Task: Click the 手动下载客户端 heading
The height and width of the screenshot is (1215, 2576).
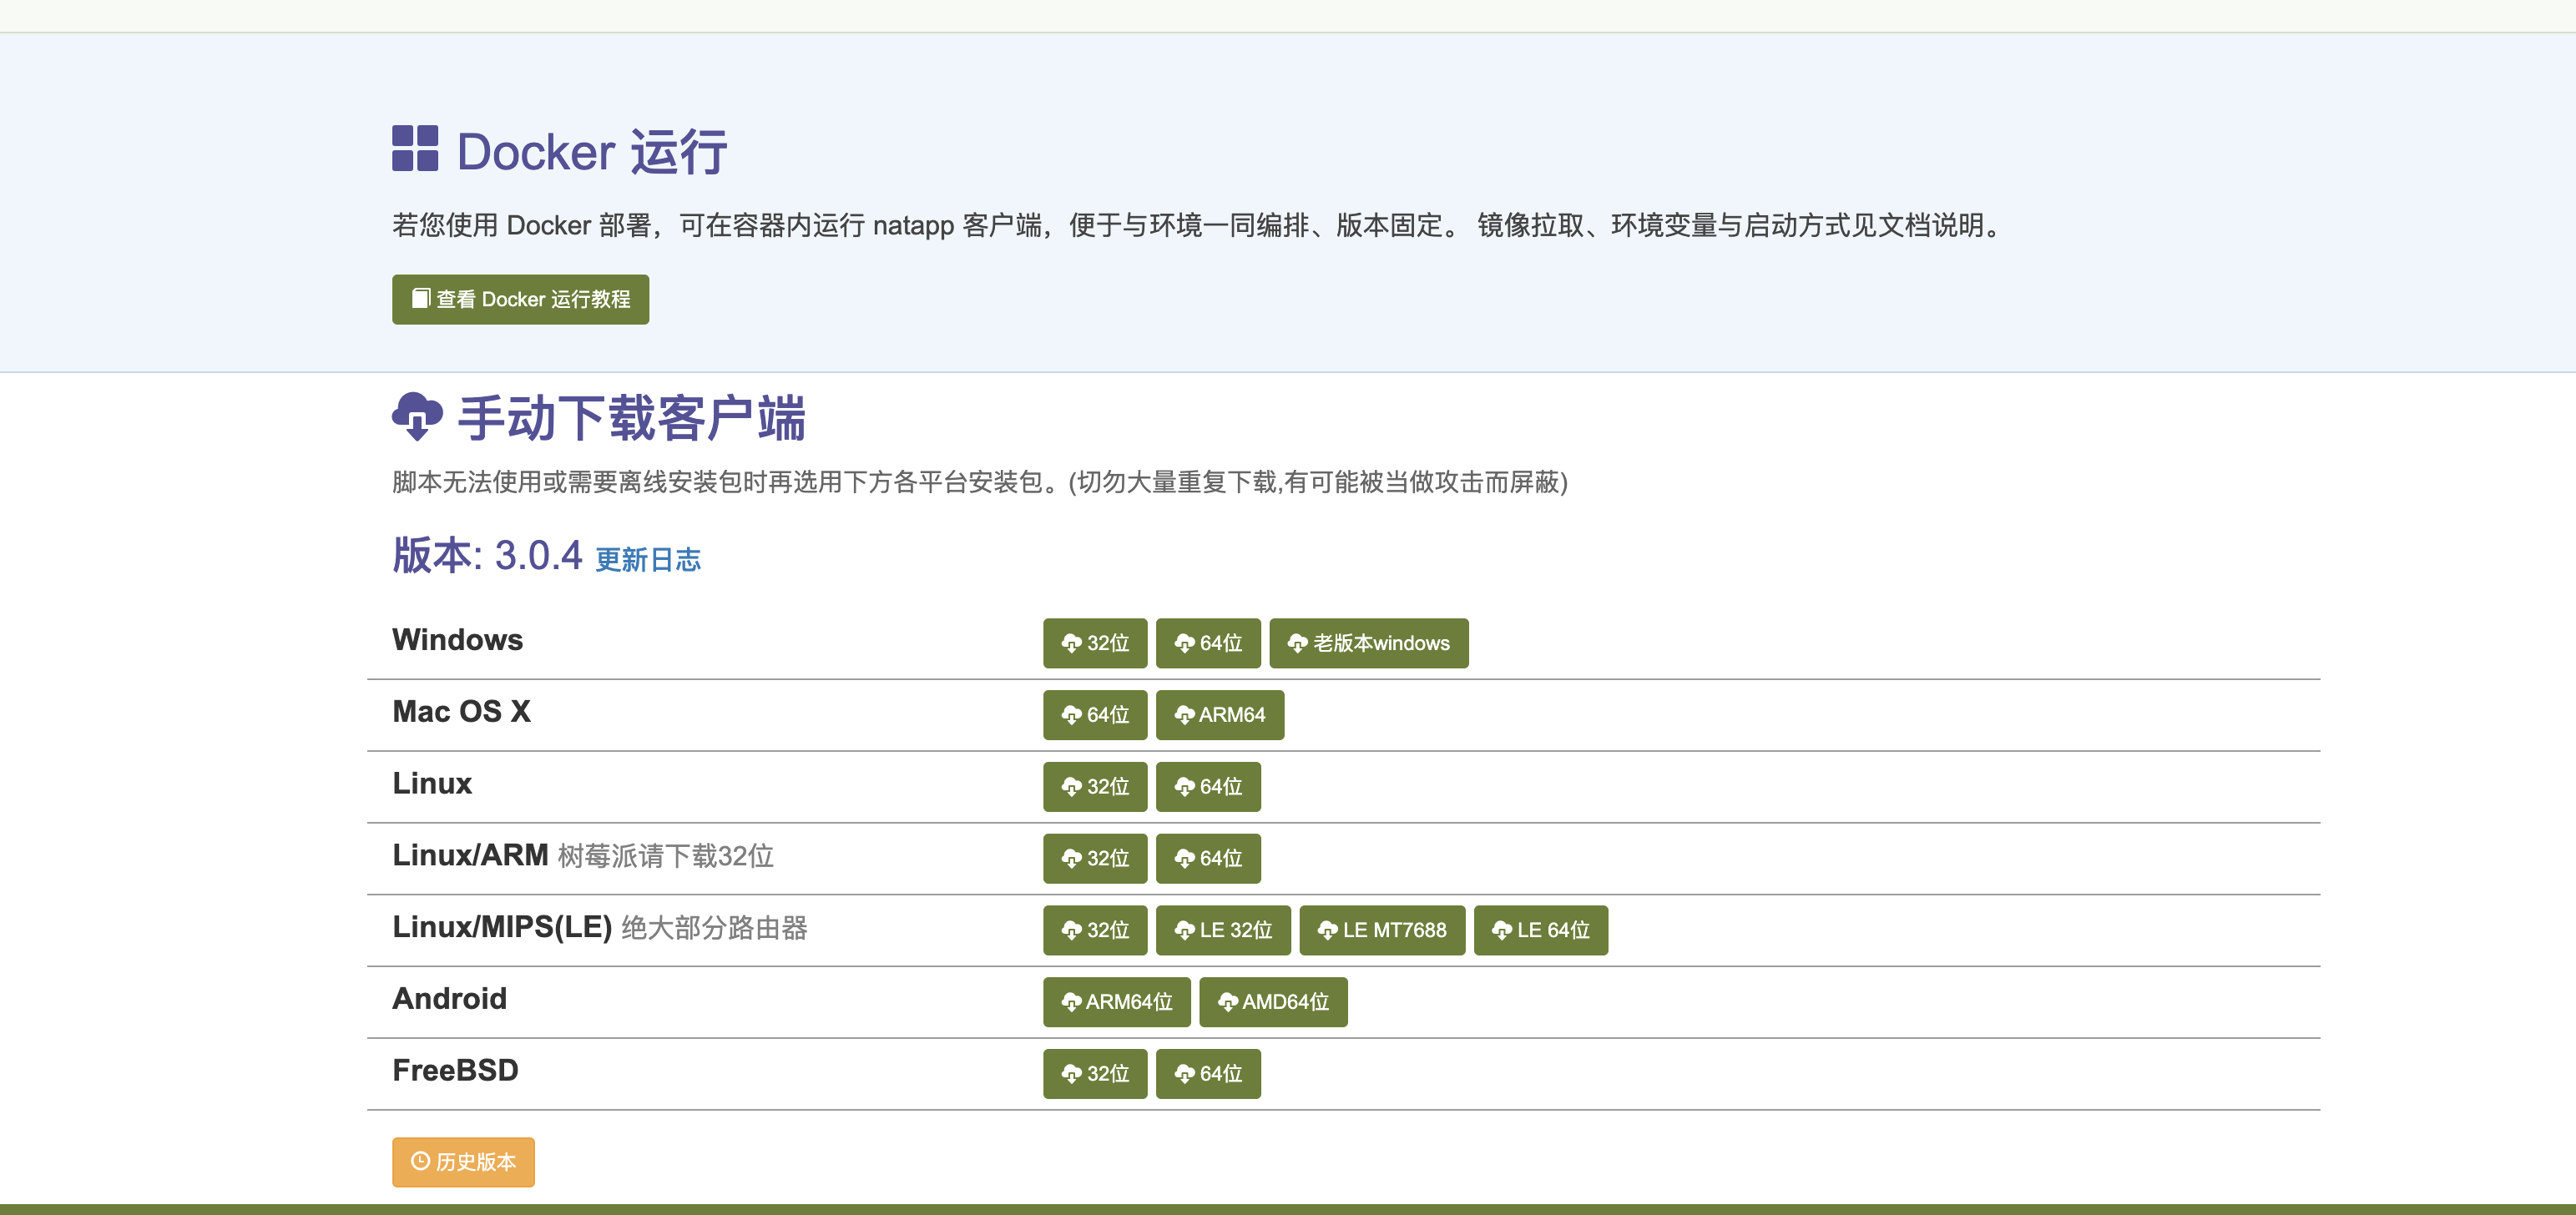Action: click(x=632, y=418)
